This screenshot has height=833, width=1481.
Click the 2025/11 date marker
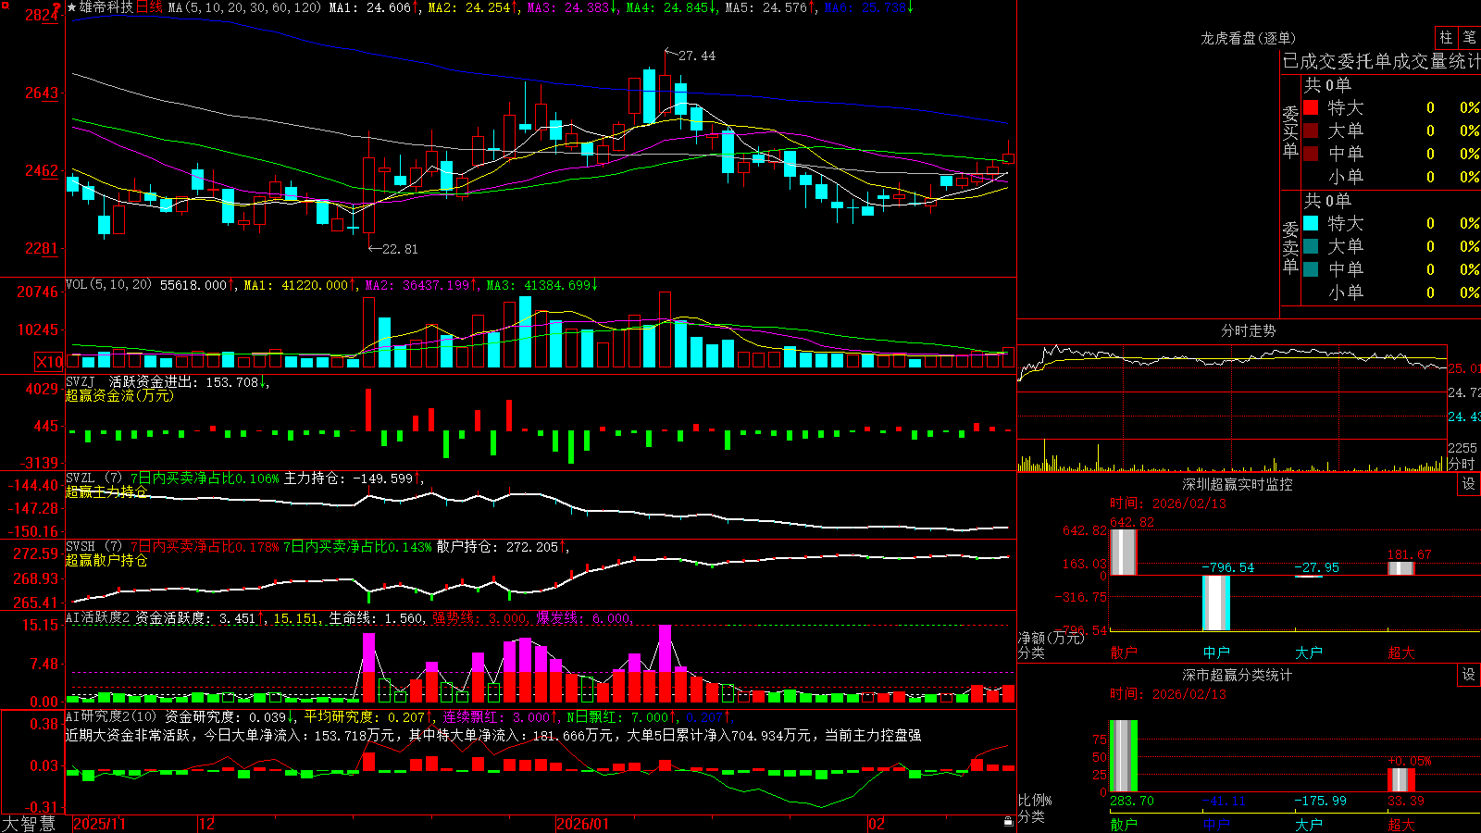point(99,824)
